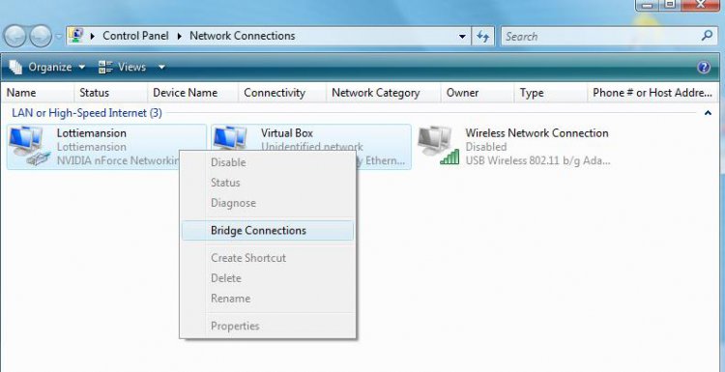
Task: Expand the arrow before Network Connections breadcrumb
Action: 180,36
